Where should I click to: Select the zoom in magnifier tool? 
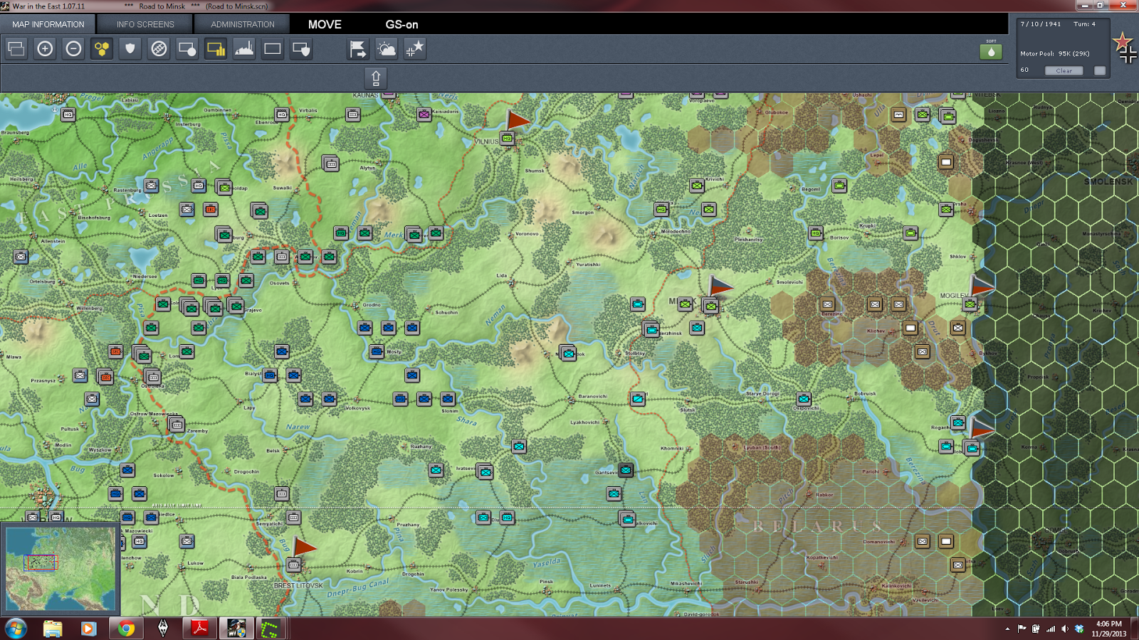coord(45,49)
